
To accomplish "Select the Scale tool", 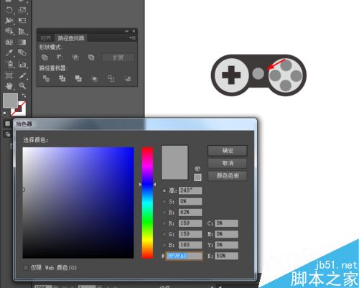I will pyautogui.click(x=22, y=10).
